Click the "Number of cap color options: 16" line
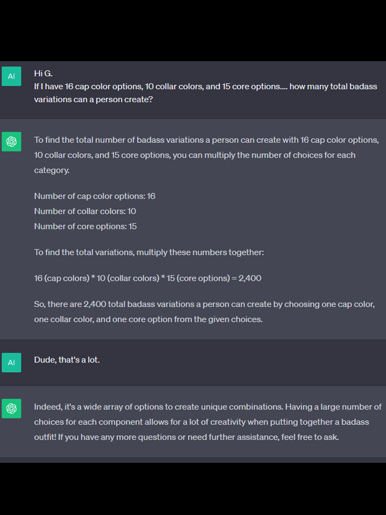This screenshot has height=515, width=386. [x=95, y=196]
